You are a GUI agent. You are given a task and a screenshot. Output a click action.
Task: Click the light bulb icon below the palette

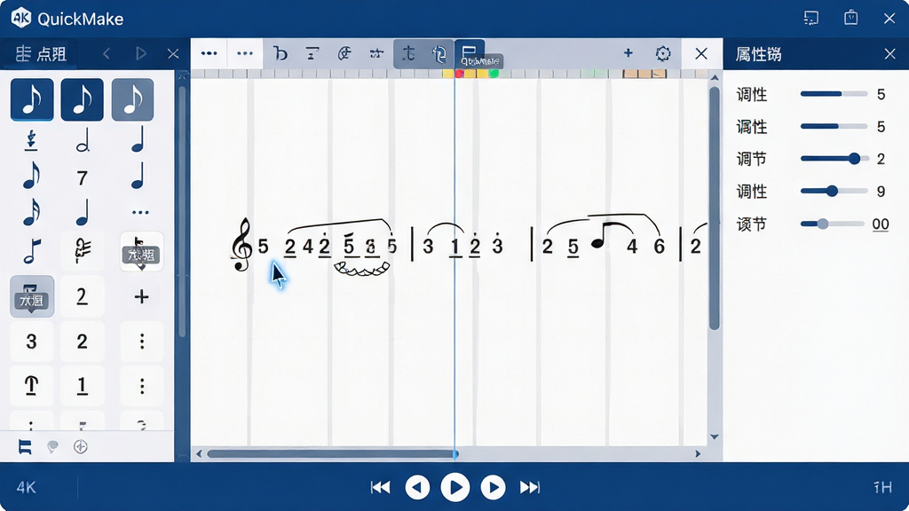coord(52,447)
